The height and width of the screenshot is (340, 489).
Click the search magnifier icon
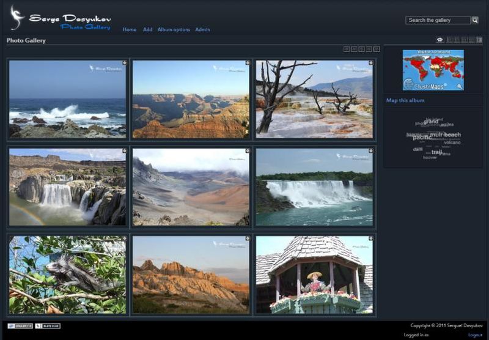tap(475, 20)
